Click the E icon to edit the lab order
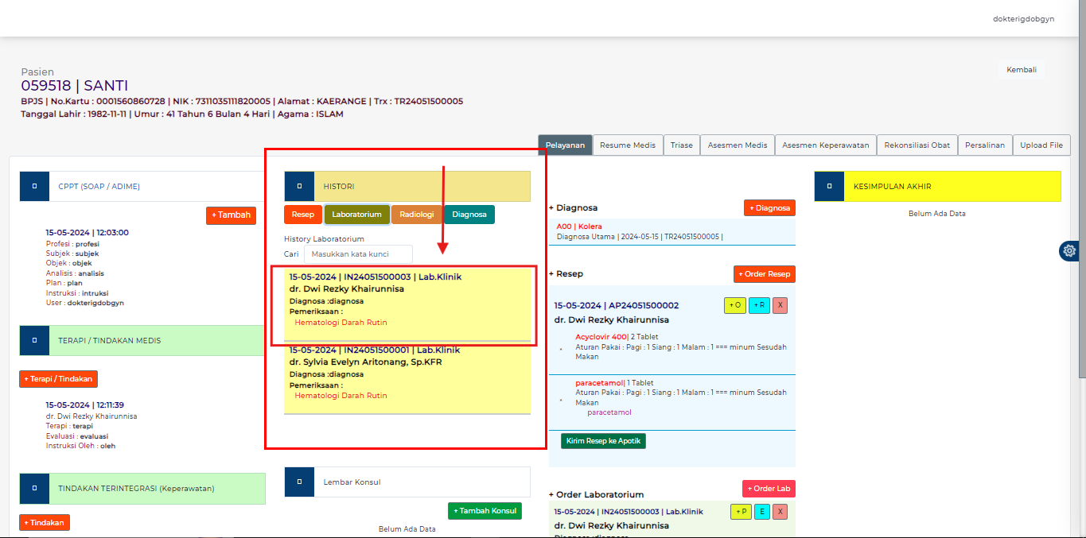Screen dimensions: 1086x538 click(x=761, y=512)
